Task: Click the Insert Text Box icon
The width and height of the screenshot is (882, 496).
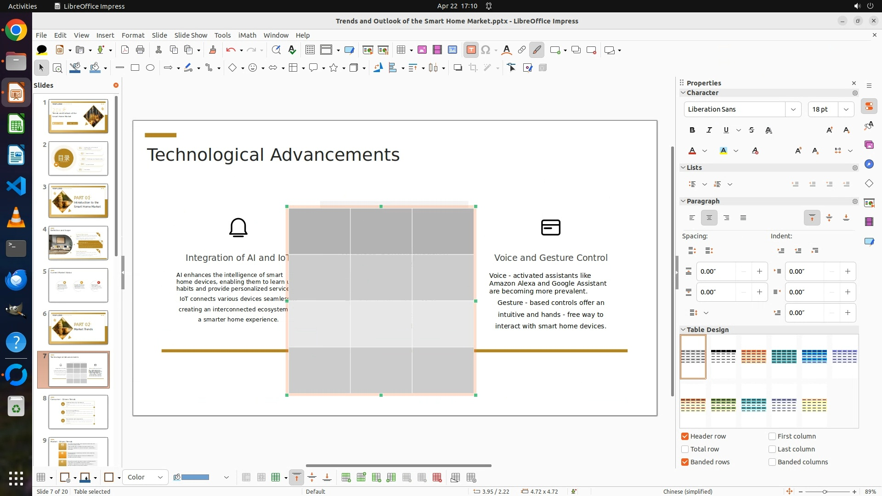Action: 471,50
